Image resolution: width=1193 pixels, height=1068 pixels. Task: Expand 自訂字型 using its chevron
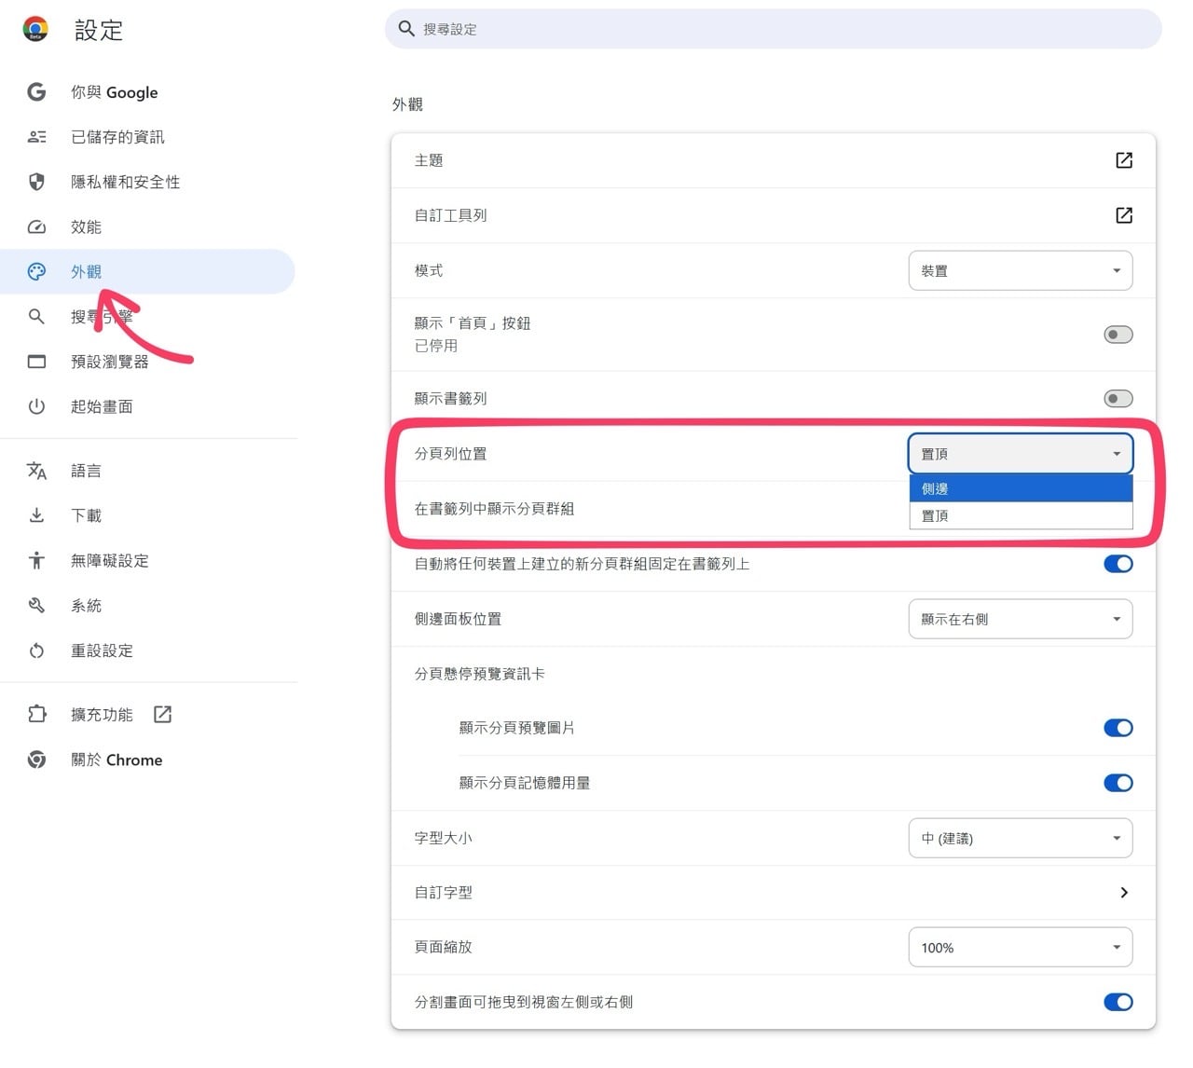pos(1124,892)
